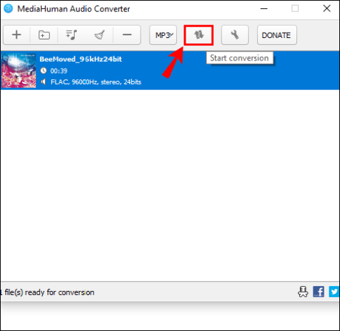Start conversion with the arrows button
The width and height of the screenshot is (340, 331).
(x=199, y=35)
